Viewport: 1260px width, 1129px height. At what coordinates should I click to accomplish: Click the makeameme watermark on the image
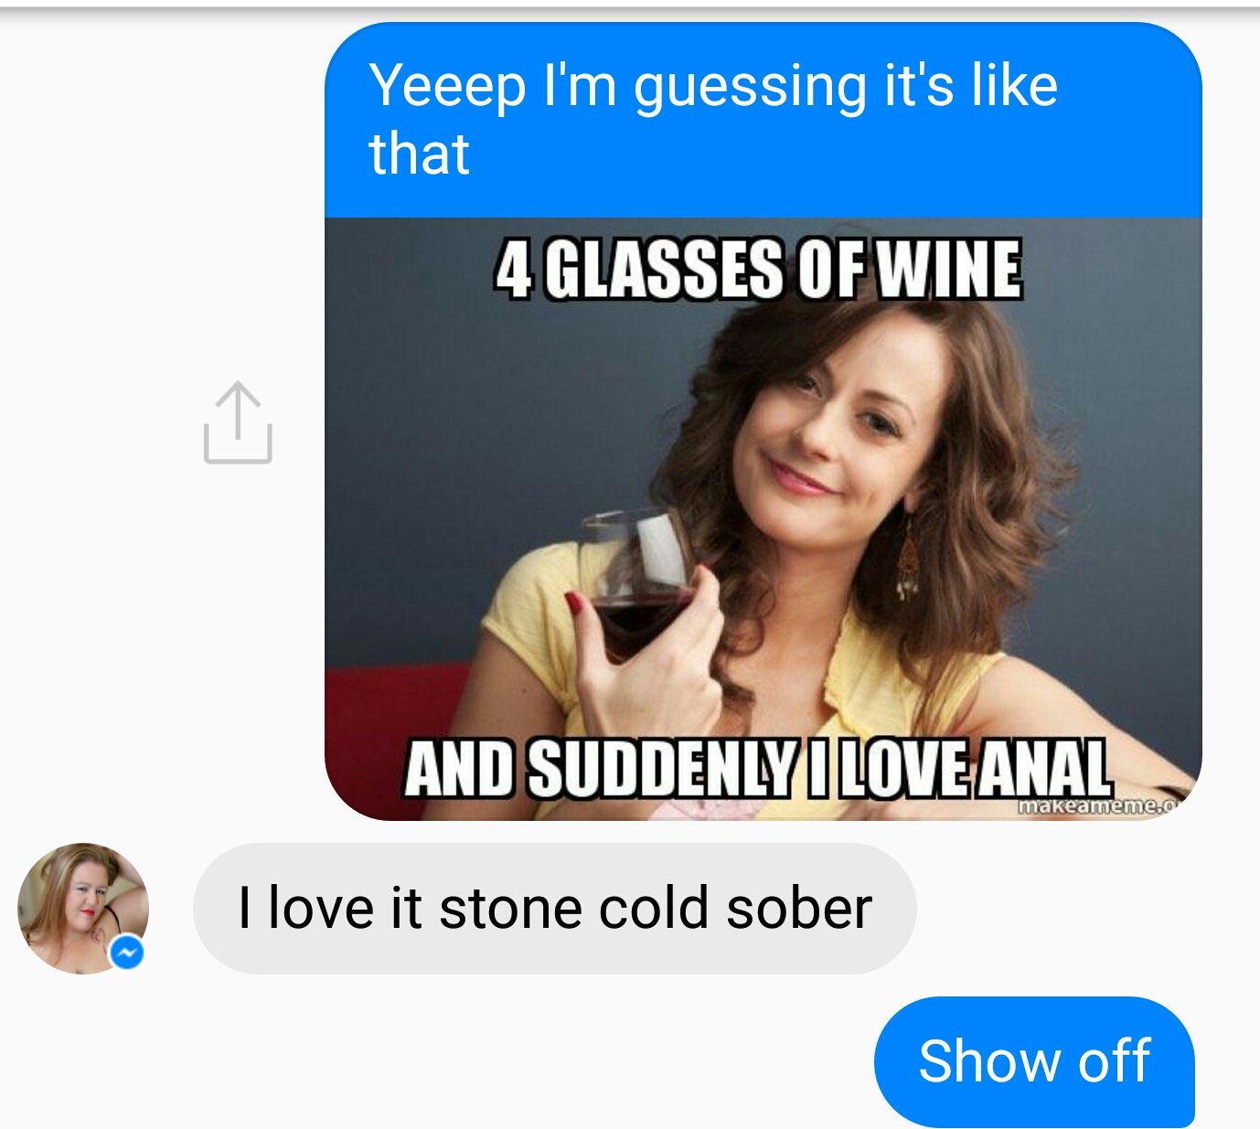1095,806
